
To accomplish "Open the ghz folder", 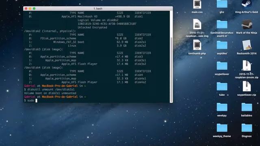I will click(222, 4).
